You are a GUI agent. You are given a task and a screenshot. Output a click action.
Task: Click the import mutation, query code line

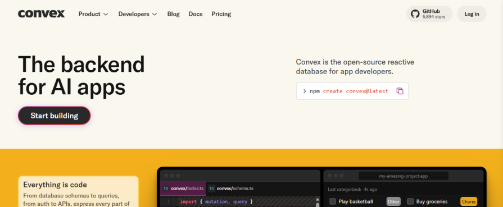[x=216, y=201]
